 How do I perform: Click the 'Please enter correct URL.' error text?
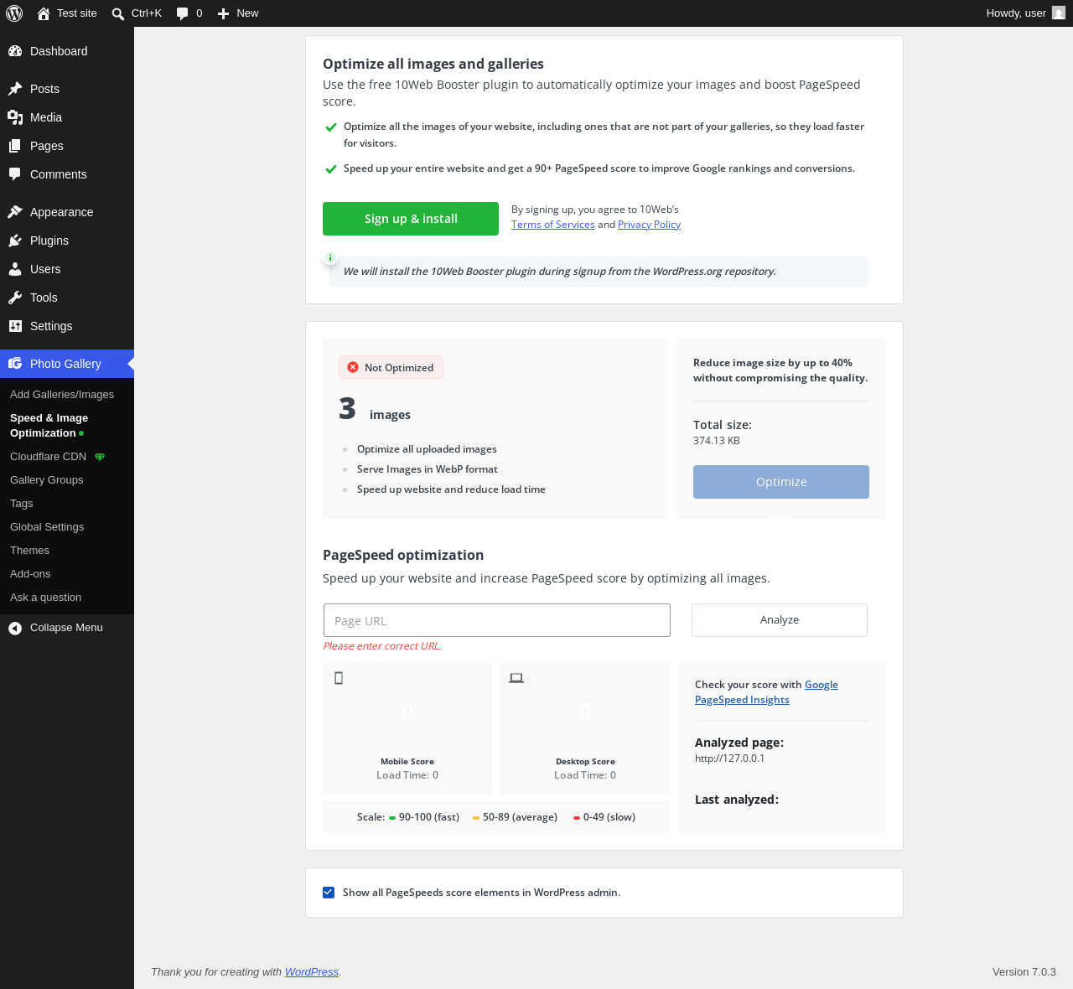(382, 646)
